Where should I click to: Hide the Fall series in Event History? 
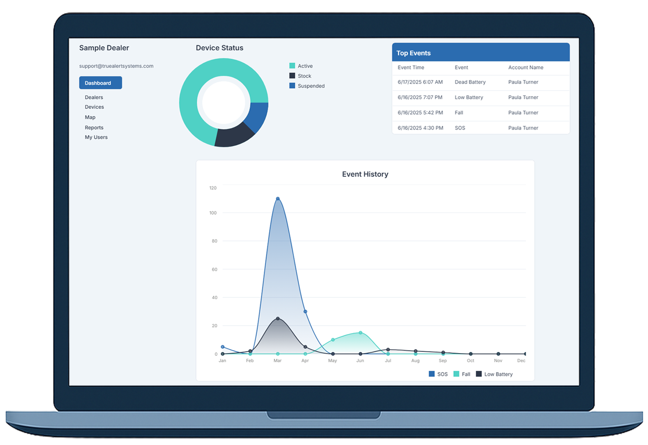coord(462,374)
